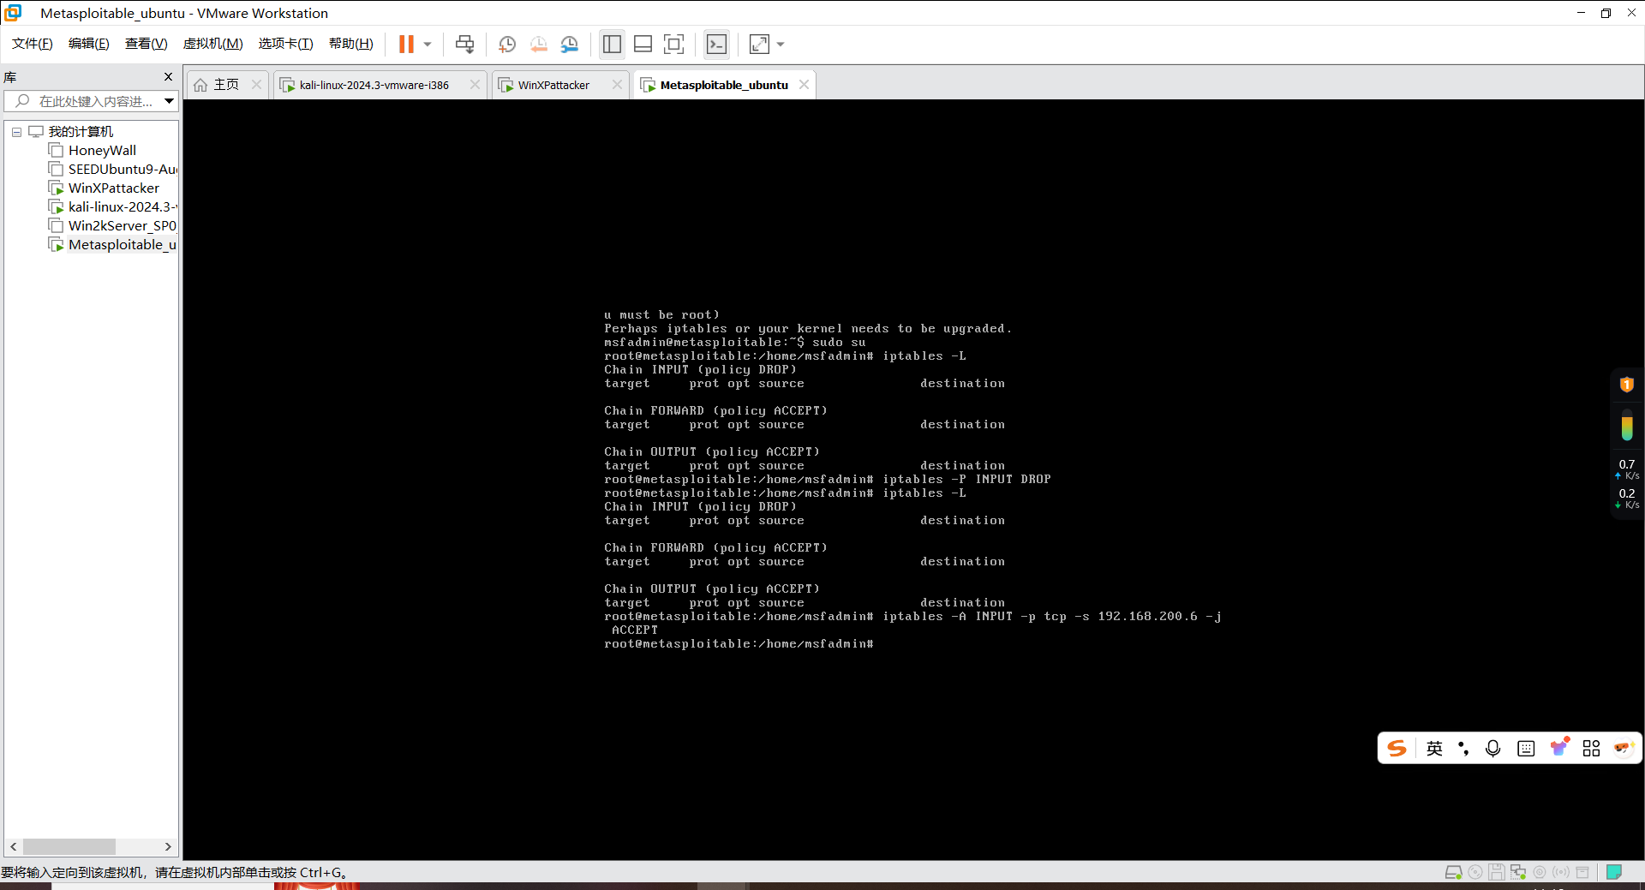Viewport: 1645px width, 890px height.
Task: Click the USB controller status icon
Action: coord(1560,872)
